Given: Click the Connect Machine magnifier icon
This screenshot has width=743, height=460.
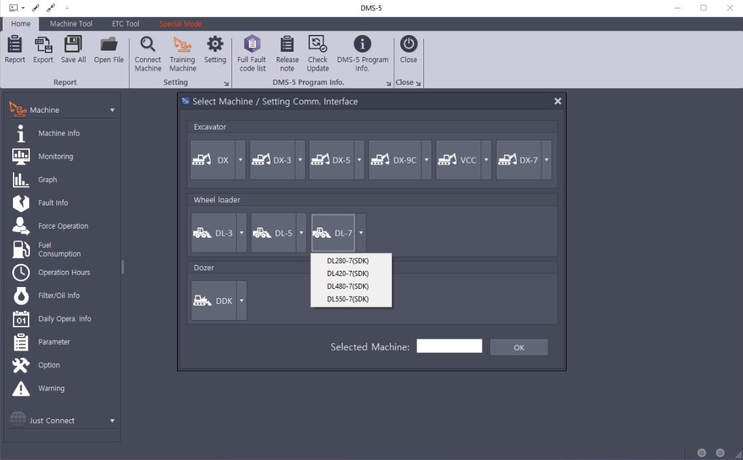Looking at the screenshot, I should pyautogui.click(x=148, y=45).
